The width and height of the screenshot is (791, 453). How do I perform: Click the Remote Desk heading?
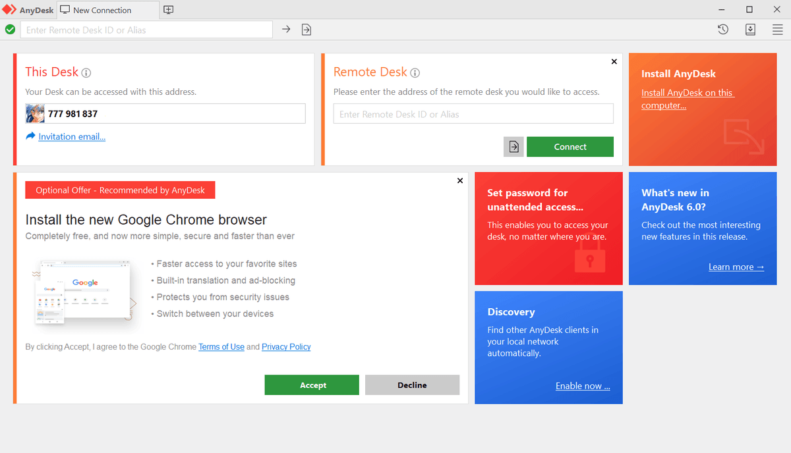[370, 72]
